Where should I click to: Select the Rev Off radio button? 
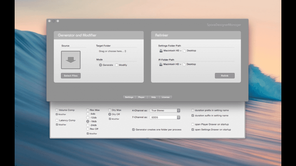pos(87,129)
